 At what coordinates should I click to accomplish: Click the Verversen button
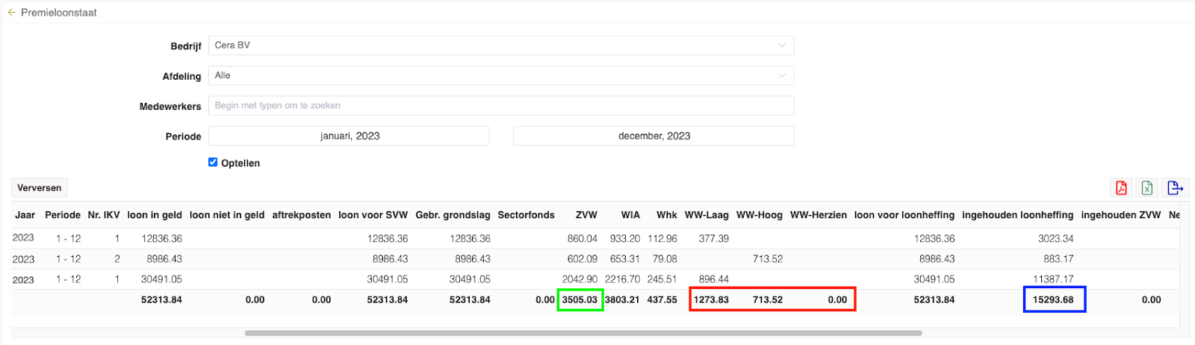pyautogui.click(x=40, y=187)
